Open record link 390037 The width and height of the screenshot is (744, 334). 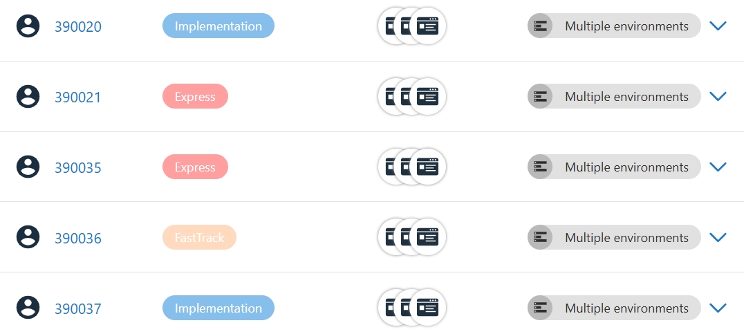point(78,308)
